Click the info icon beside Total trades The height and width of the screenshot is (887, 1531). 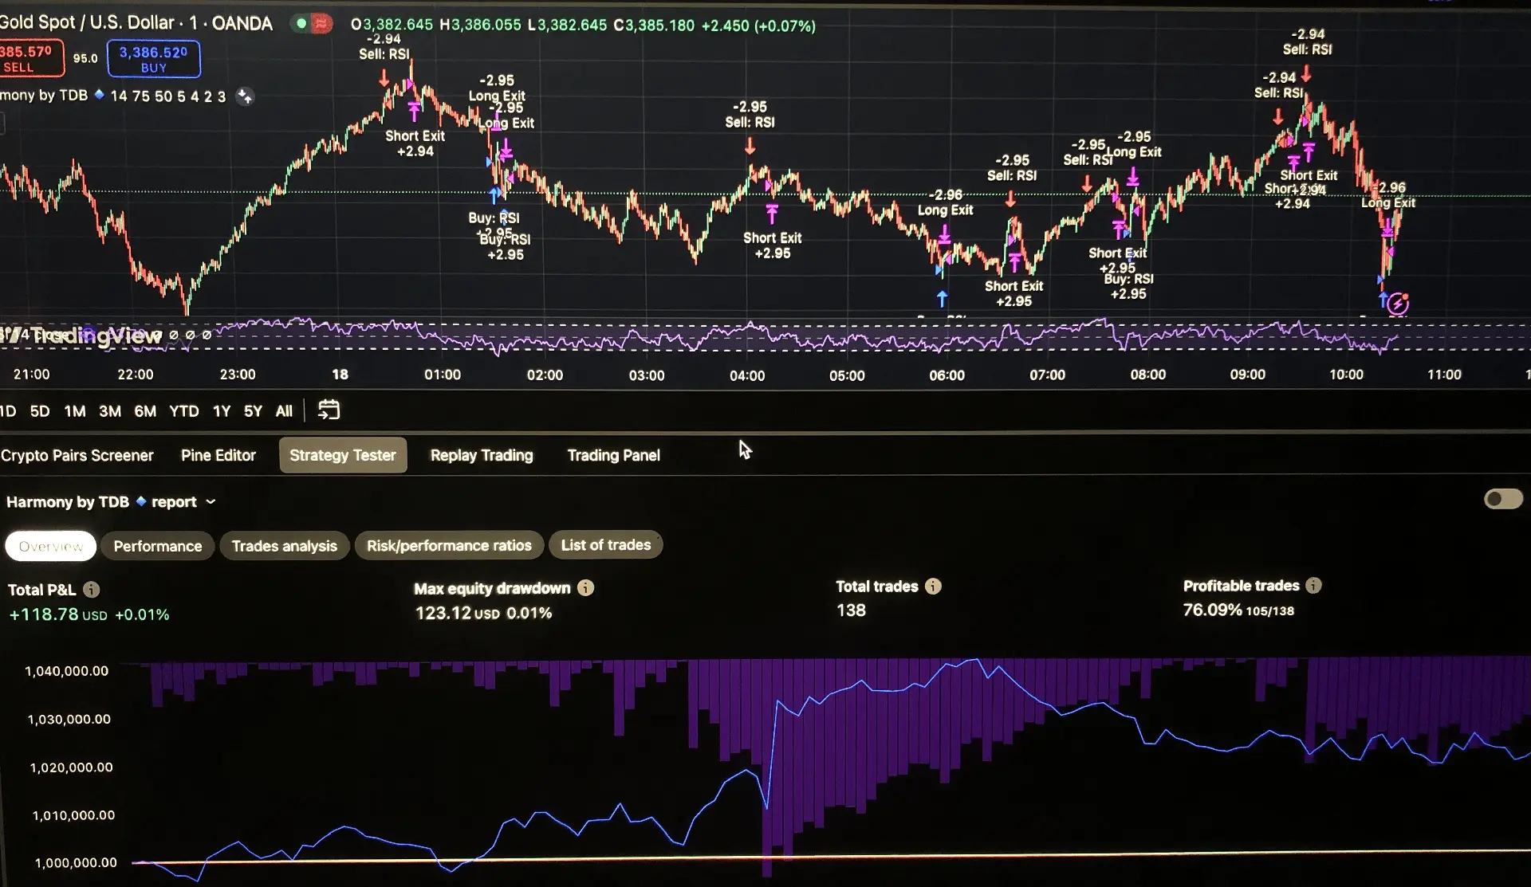coord(933,587)
